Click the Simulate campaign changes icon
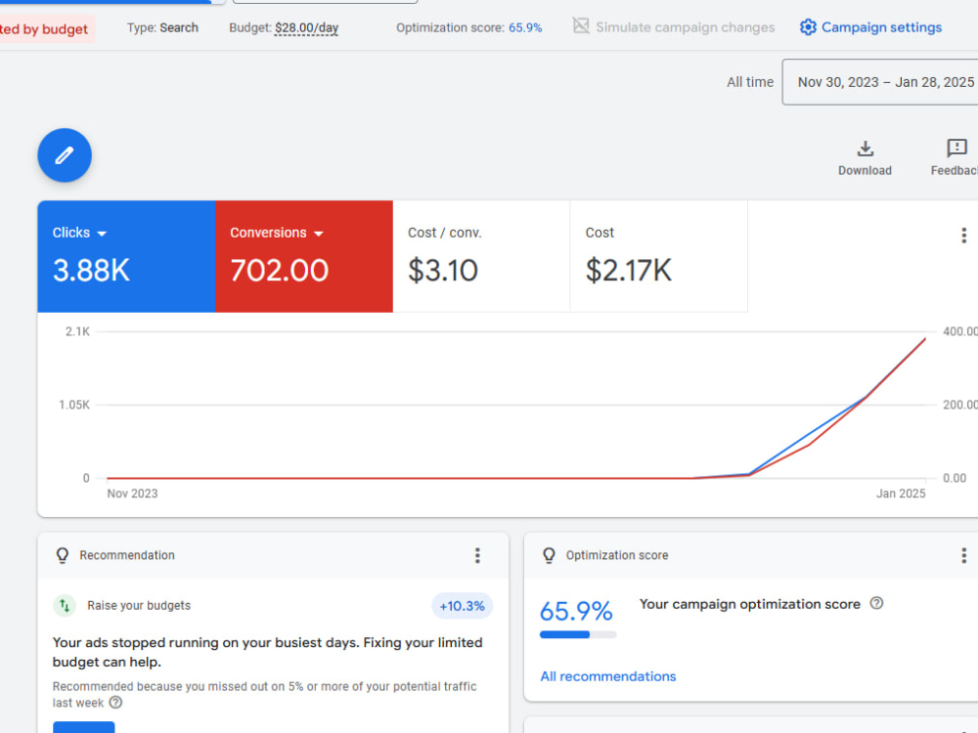This screenshot has height=733, width=978. [581, 26]
